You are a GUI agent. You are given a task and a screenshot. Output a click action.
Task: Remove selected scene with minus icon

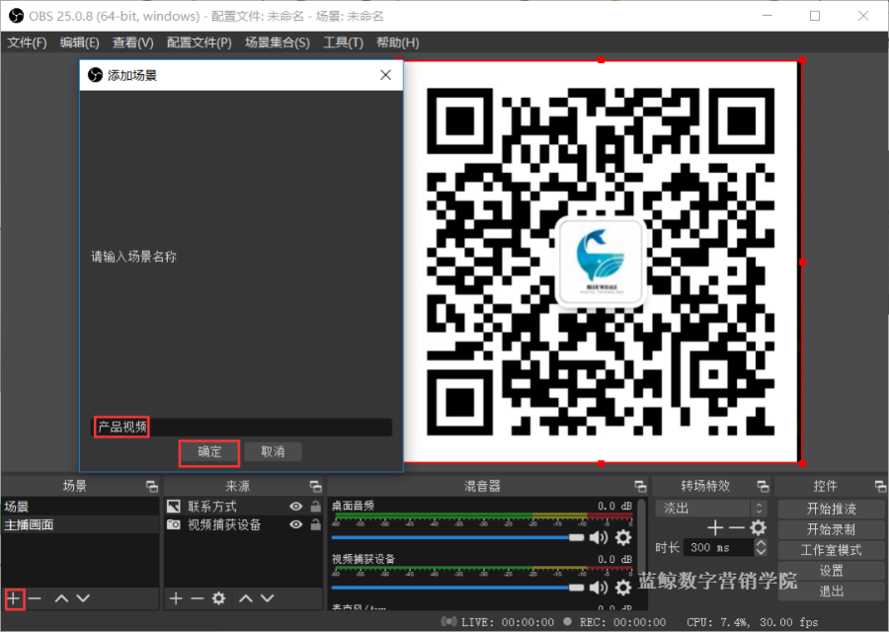(35, 598)
